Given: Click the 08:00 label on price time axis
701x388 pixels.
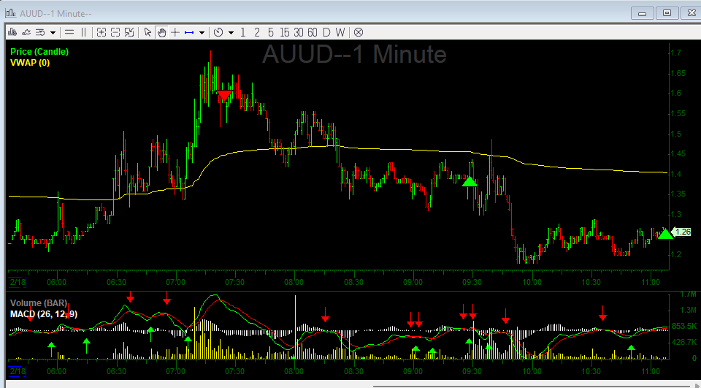Looking at the screenshot, I should pyautogui.click(x=294, y=282).
